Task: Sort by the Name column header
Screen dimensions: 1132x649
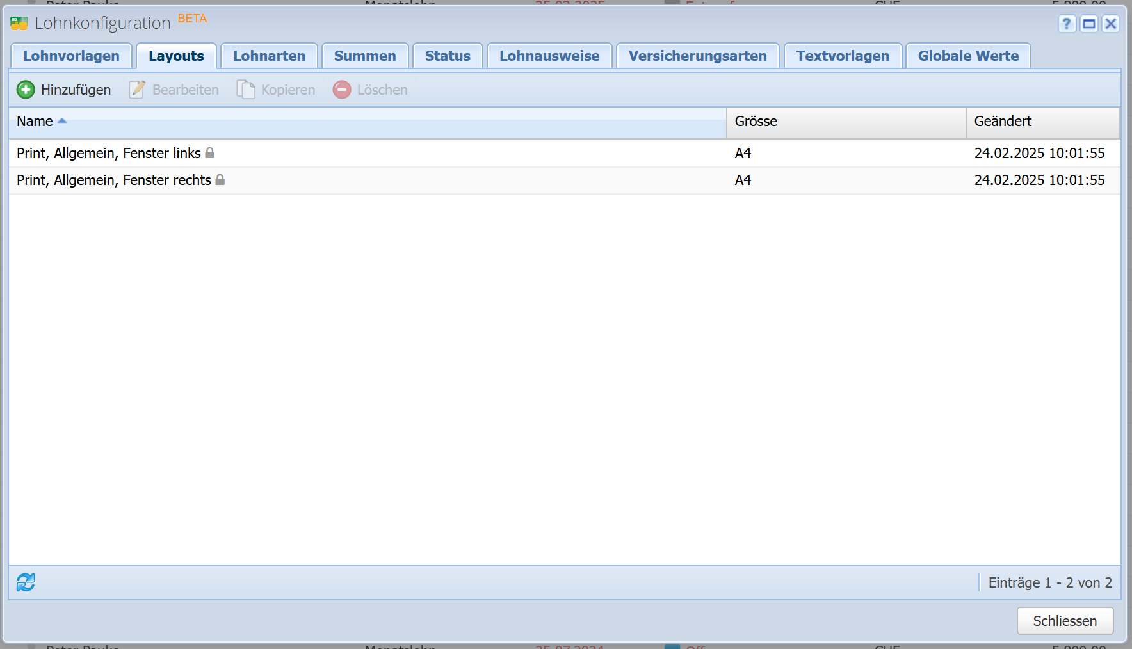Action: [x=35, y=122]
